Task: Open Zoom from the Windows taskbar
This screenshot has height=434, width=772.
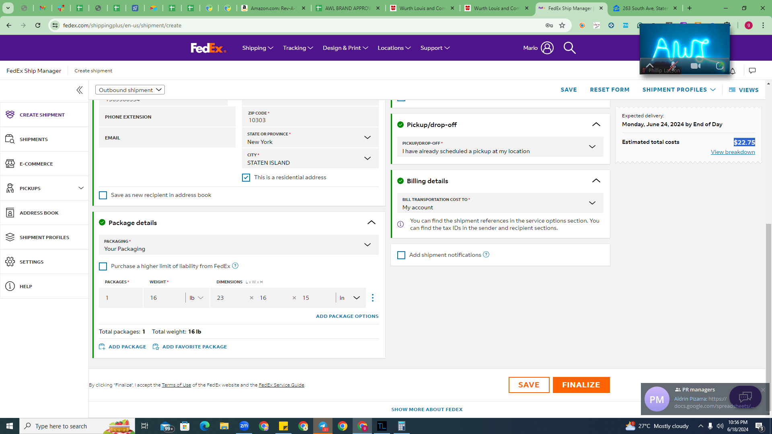Action: tap(244, 426)
